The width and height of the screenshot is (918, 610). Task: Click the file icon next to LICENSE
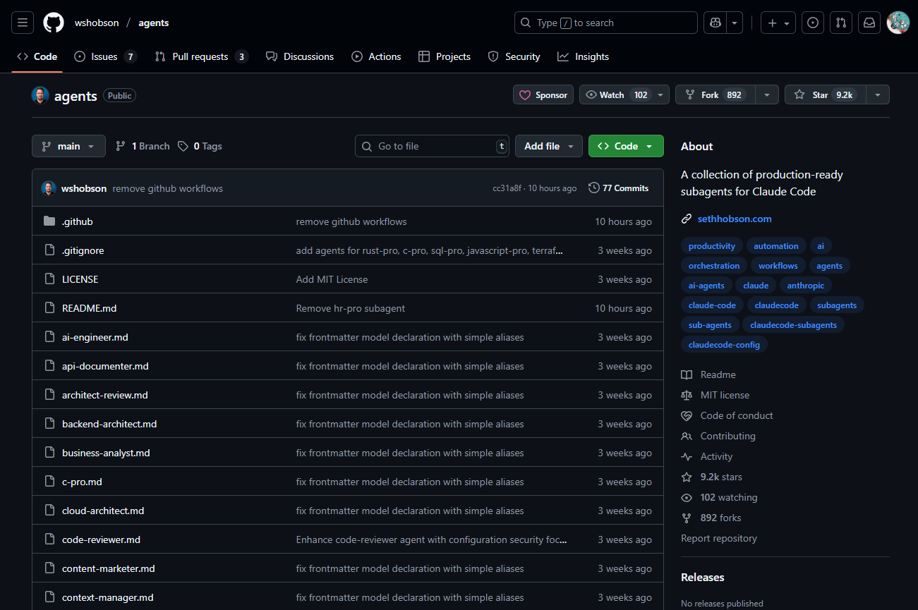pos(49,279)
